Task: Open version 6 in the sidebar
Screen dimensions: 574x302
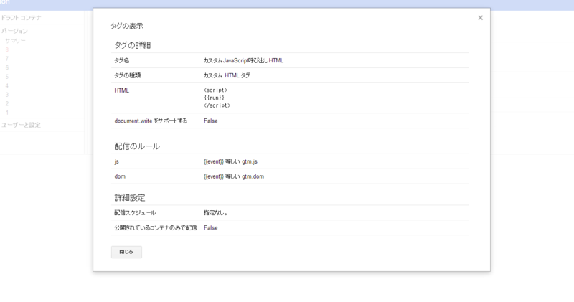Action: pos(7,67)
